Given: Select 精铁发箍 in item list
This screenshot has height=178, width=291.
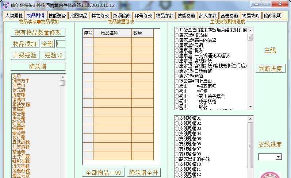Looking at the screenshot, I should [x=21, y=104].
